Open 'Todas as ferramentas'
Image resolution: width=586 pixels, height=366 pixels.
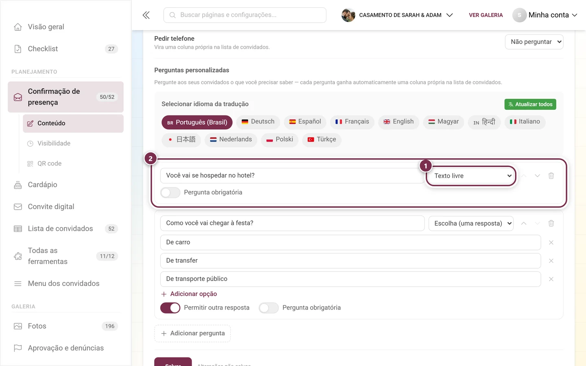point(66,256)
